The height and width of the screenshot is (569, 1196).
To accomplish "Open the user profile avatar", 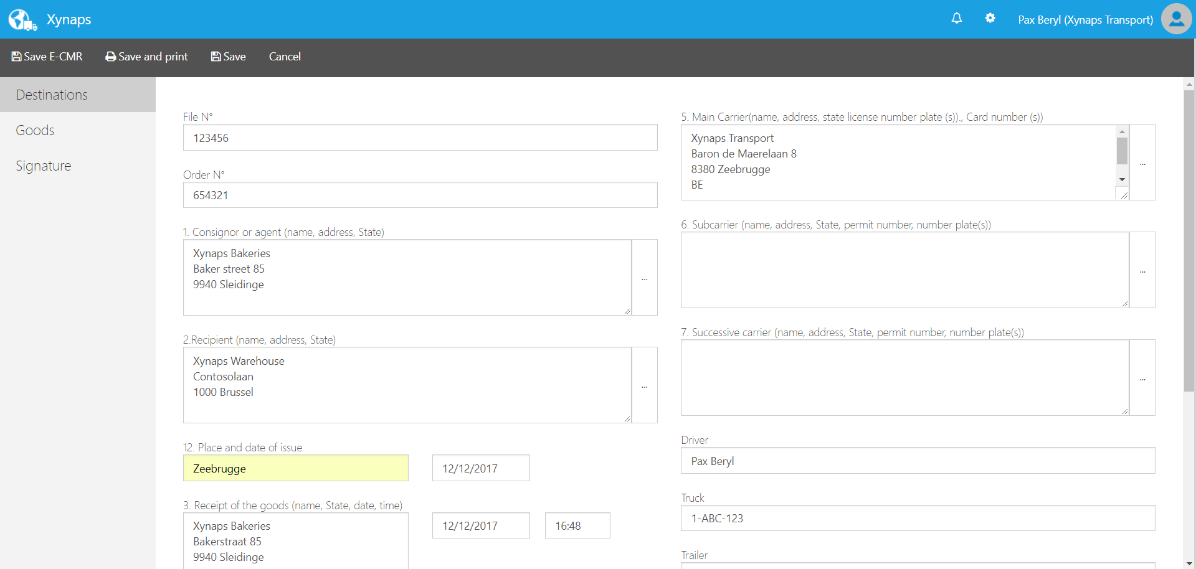I will (1176, 19).
